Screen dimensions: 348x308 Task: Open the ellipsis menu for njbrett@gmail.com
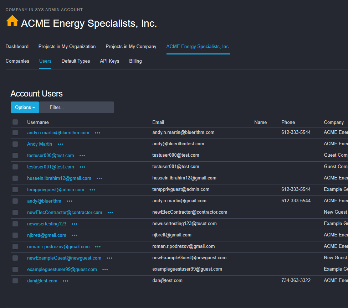coord(75,235)
